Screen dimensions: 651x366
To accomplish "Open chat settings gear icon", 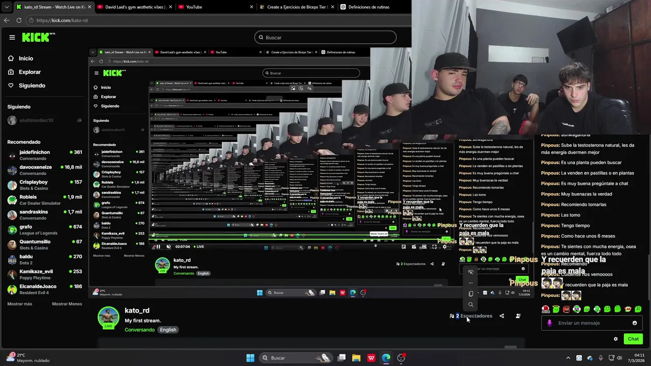I will tap(615, 339).
